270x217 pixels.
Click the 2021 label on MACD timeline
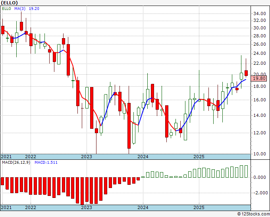6,207
